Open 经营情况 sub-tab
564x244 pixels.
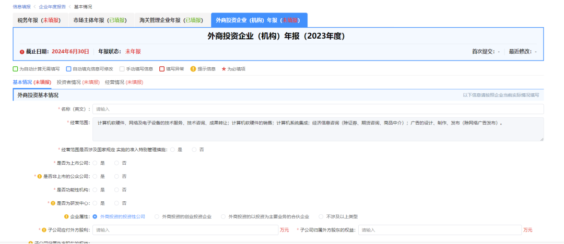click(x=124, y=82)
